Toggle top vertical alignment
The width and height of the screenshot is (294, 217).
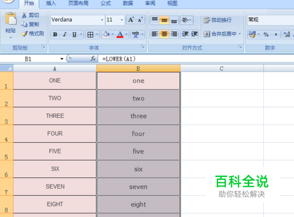click(155, 20)
